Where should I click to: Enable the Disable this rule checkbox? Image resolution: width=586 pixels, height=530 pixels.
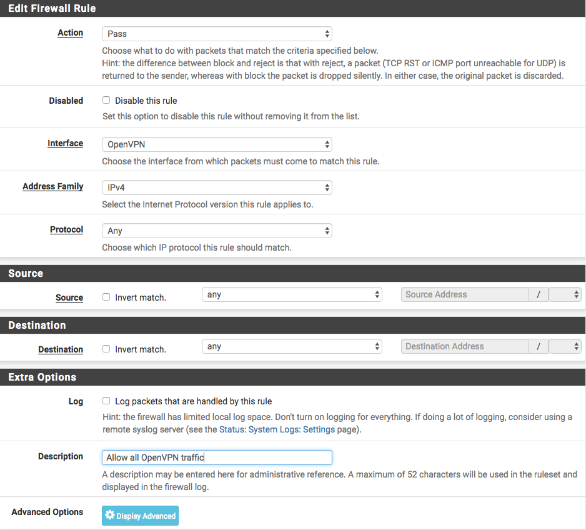[x=106, y=101]
